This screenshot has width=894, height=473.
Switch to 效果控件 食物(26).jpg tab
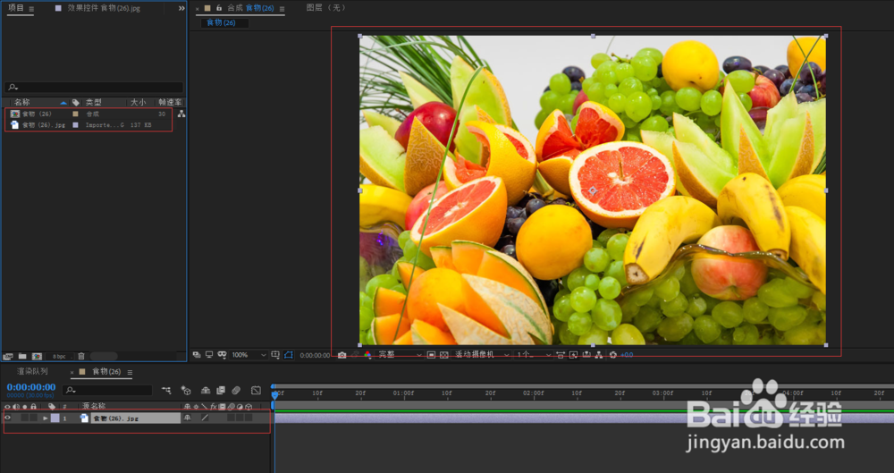tap(104, 8)
